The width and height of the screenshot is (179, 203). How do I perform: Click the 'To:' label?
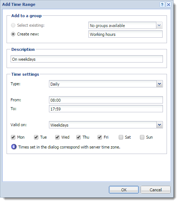coord(14,109)
